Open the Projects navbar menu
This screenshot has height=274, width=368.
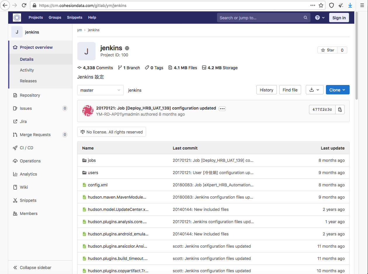[x=36, y=18]
